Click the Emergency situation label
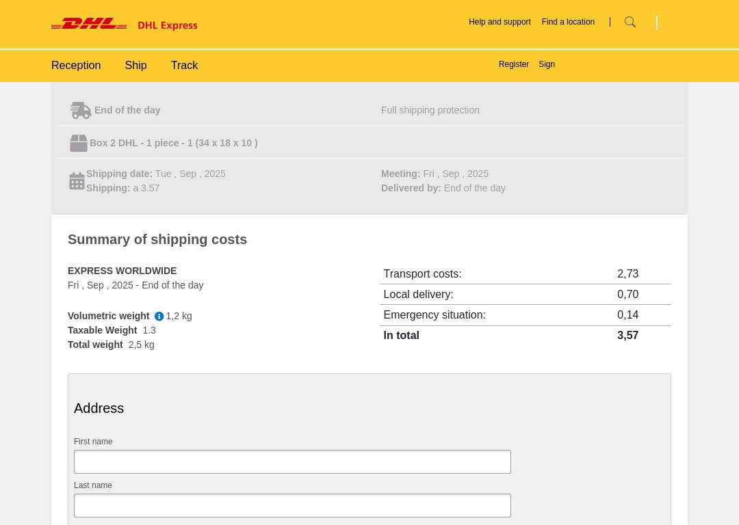 tap(435, 315)
